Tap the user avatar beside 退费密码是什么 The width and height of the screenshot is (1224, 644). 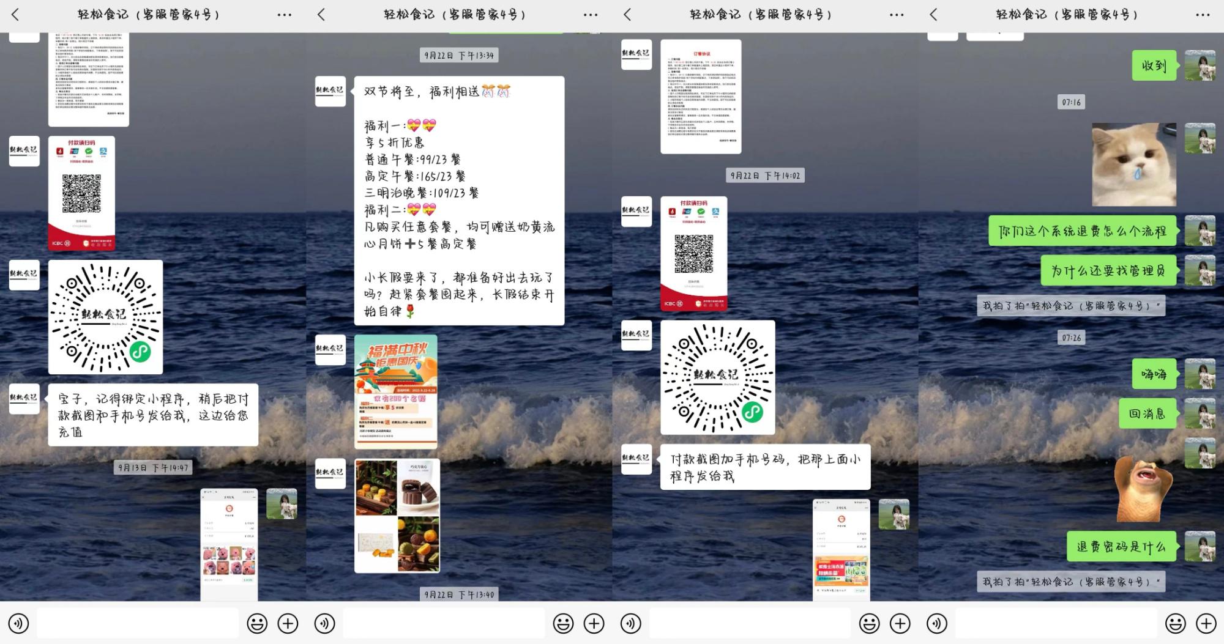point(1200,546)
